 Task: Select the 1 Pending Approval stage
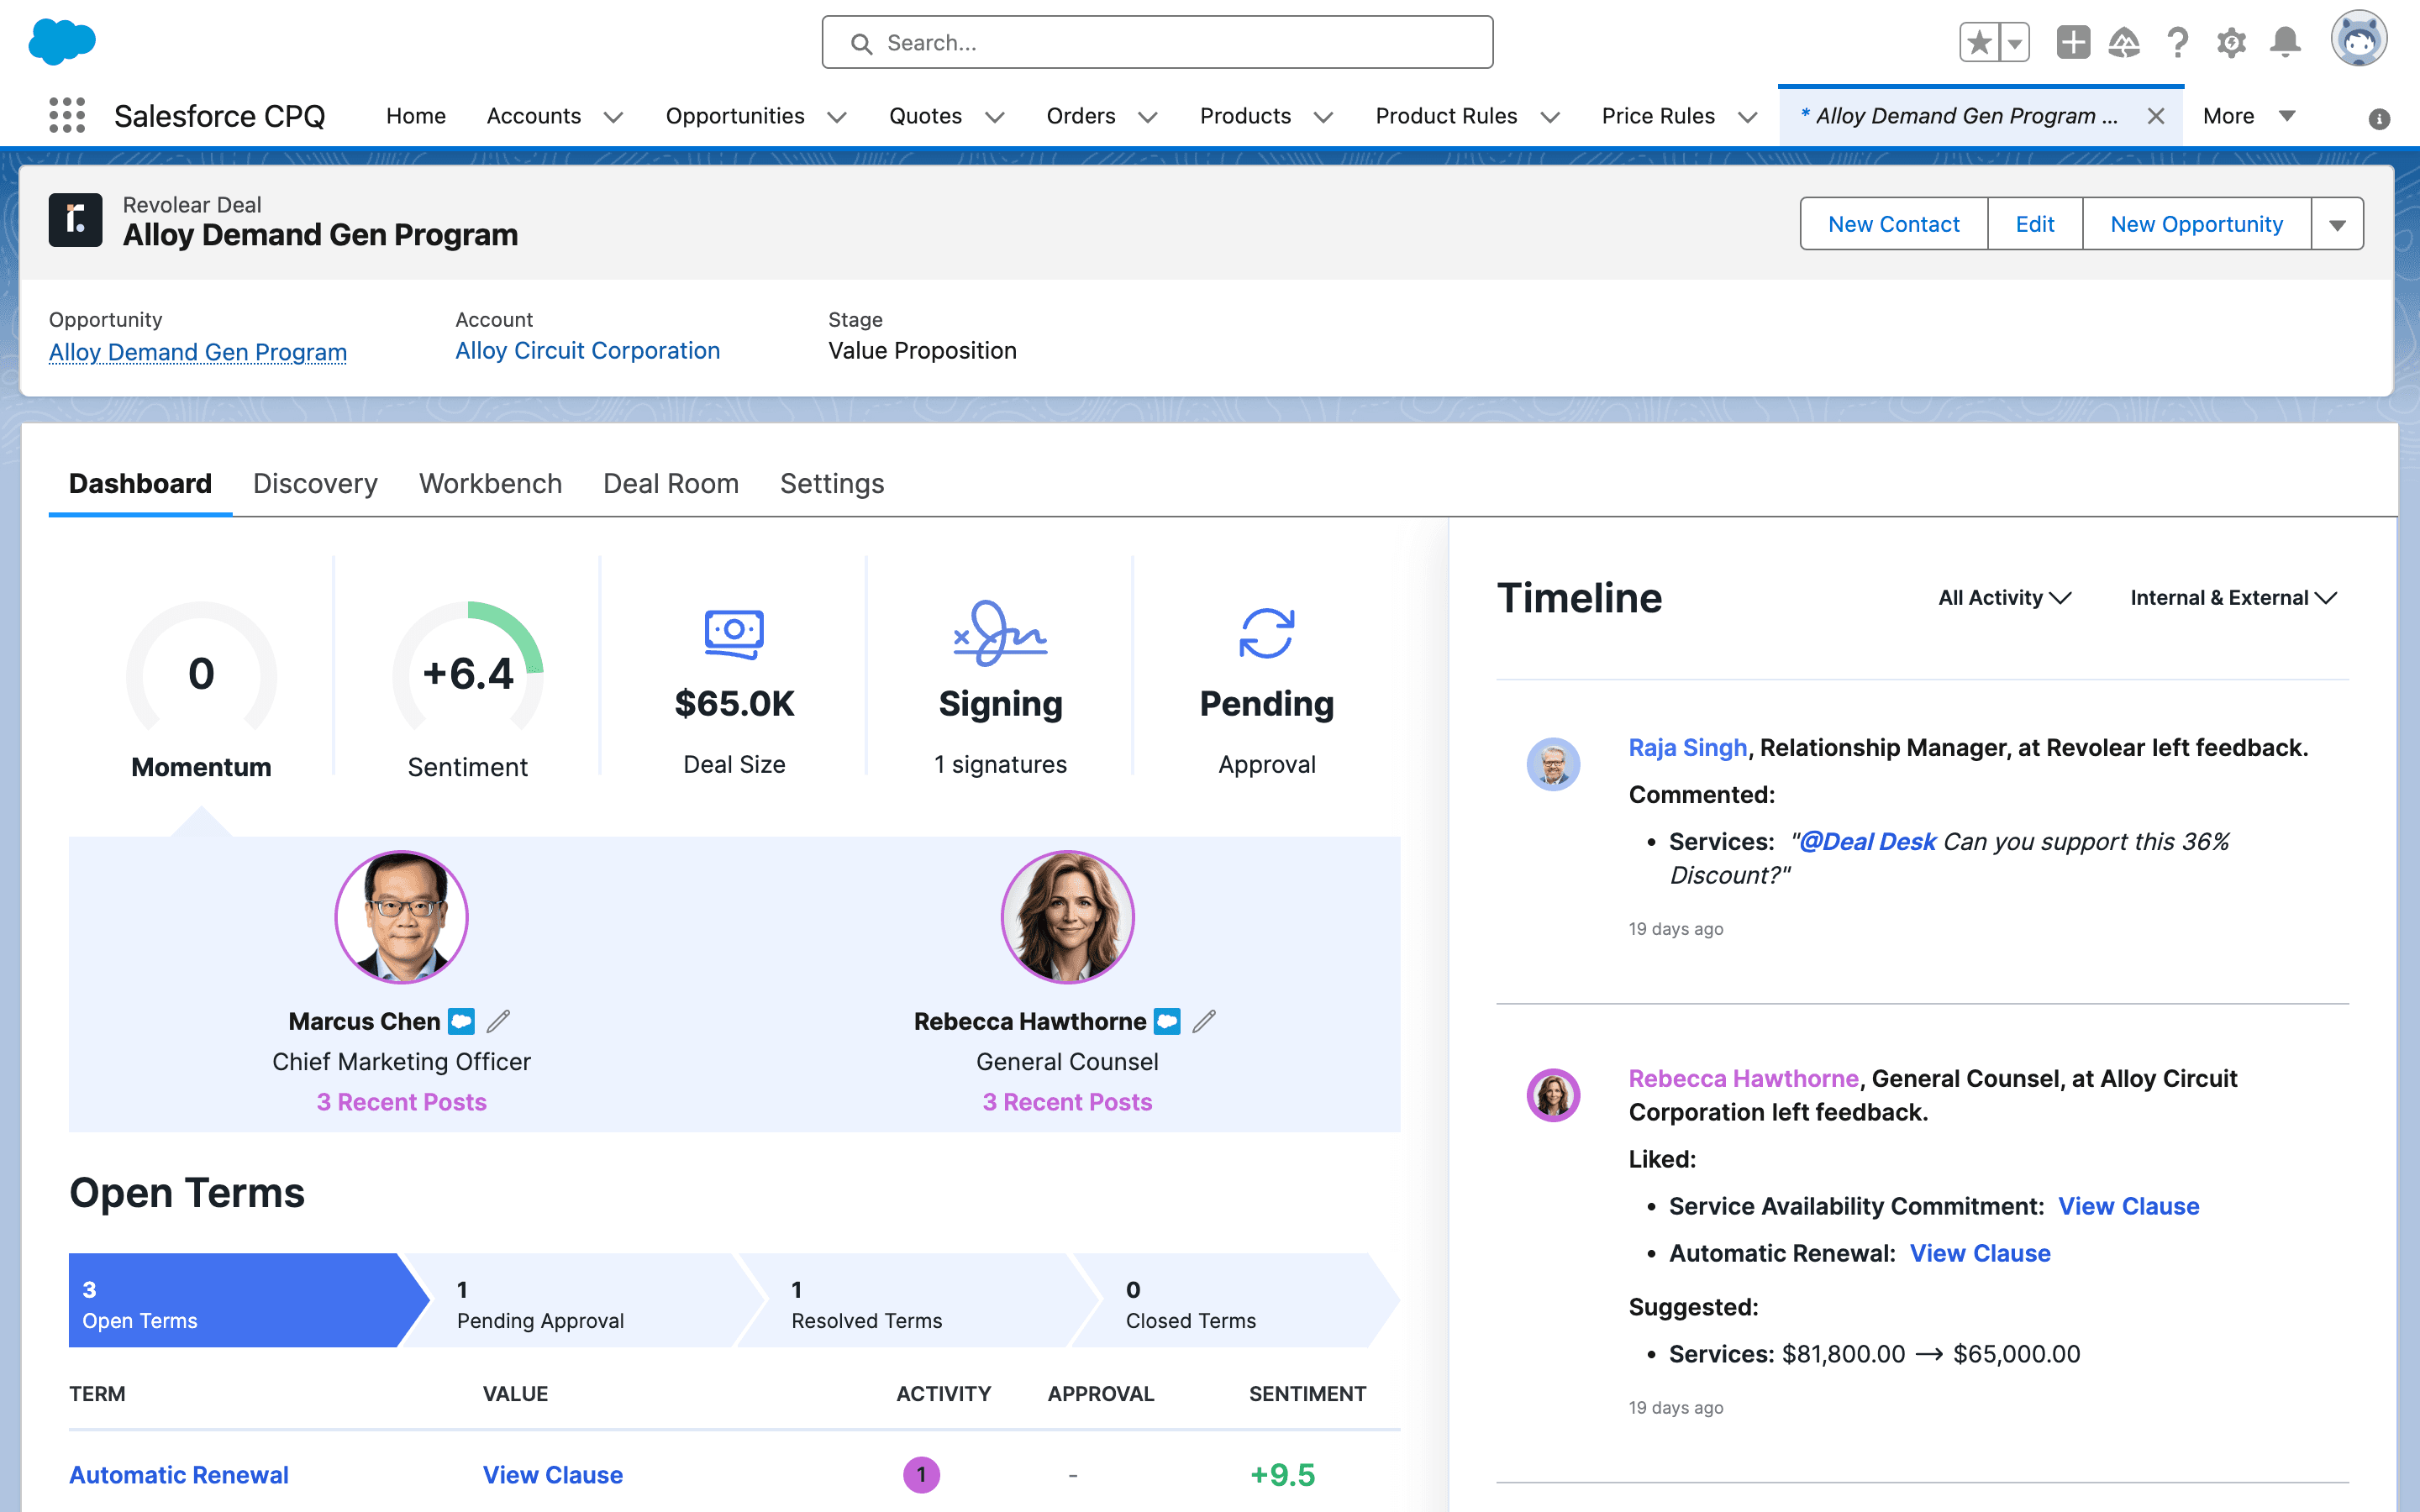point(585,1300)
